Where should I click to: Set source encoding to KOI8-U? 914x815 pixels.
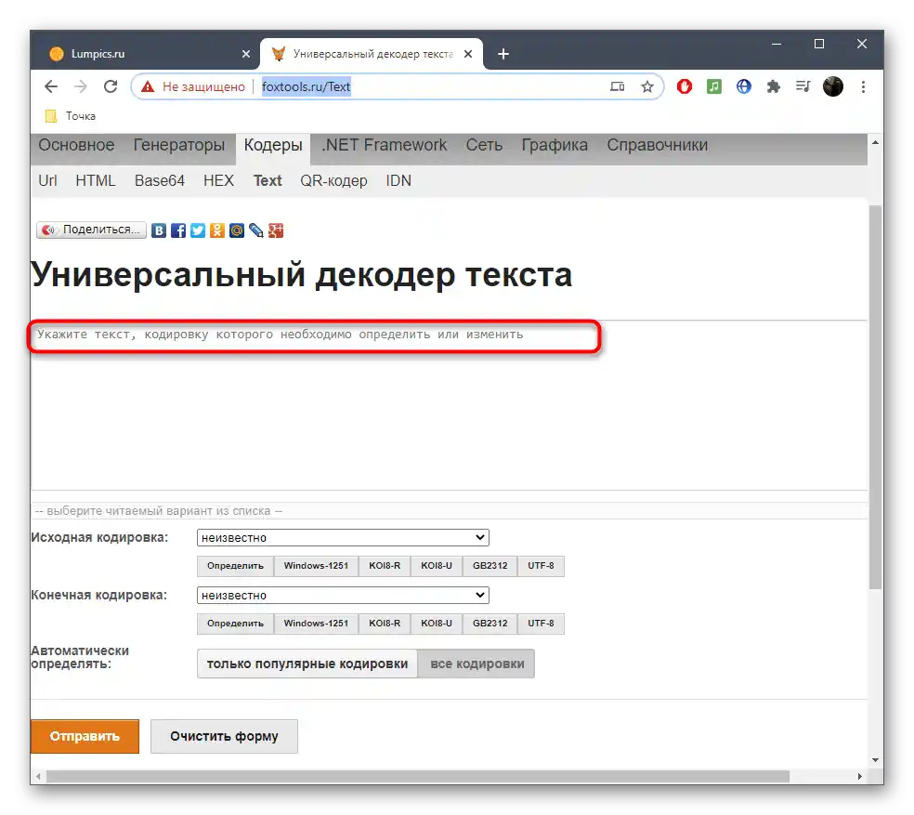pyautogui.click(x=437, y=566)
